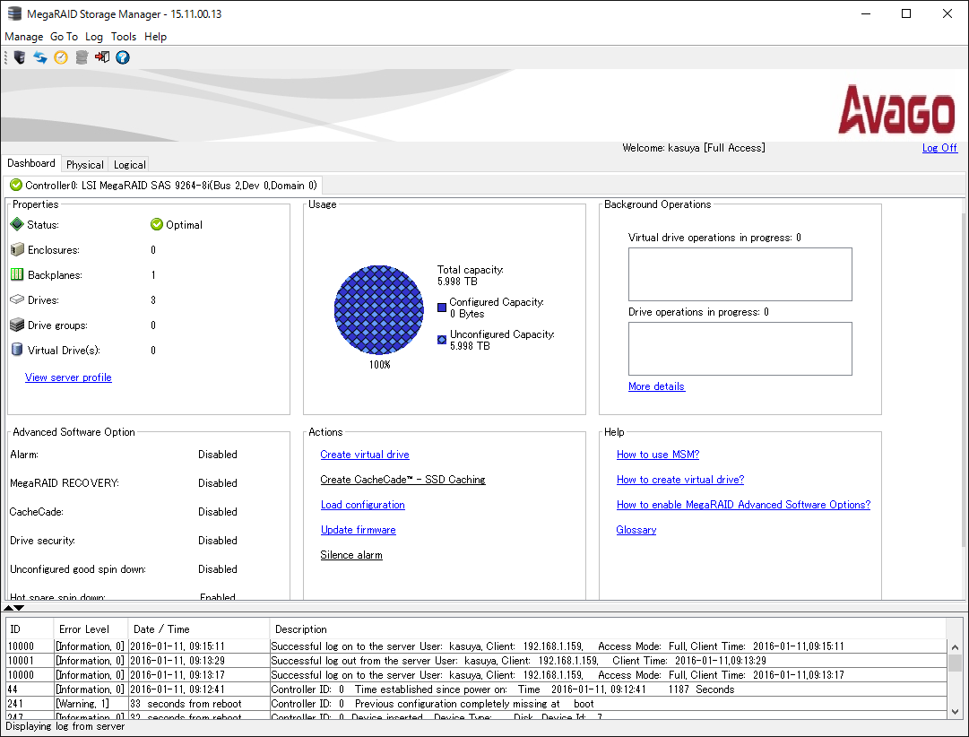Image resolution: width=969 pixels, height=737 pixels.
Task: Switch to the Logical tab
Action: [x=130, y=164]
